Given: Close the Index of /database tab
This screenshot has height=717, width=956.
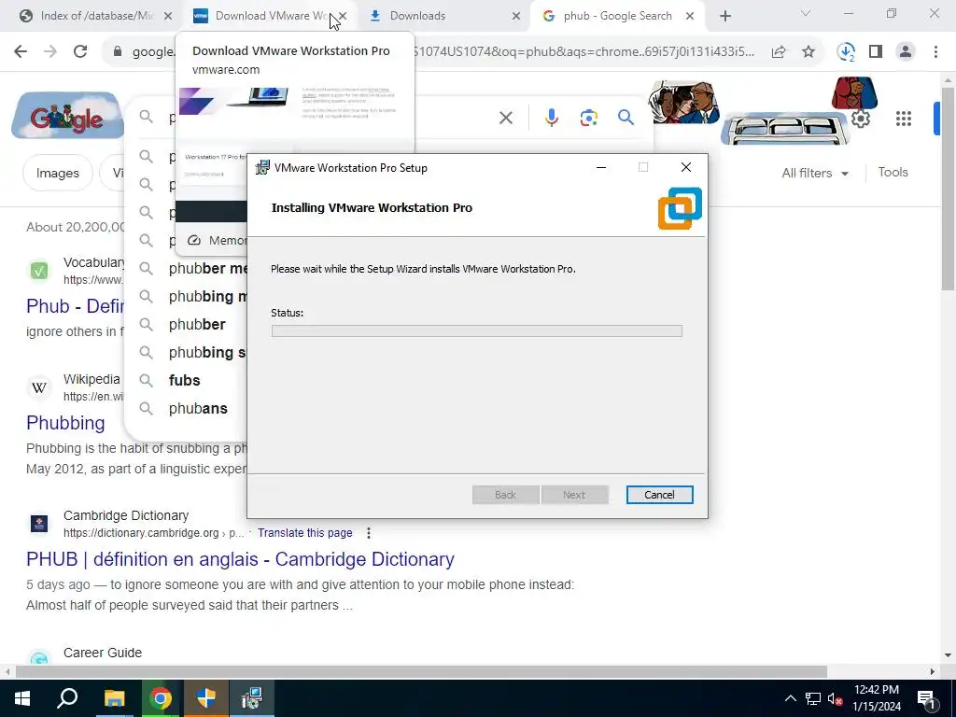Looking at the screenshot, I should click(x=168, y=16).
